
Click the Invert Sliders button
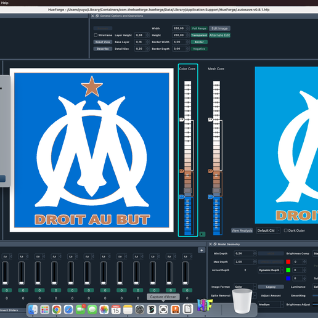(9, 310)
